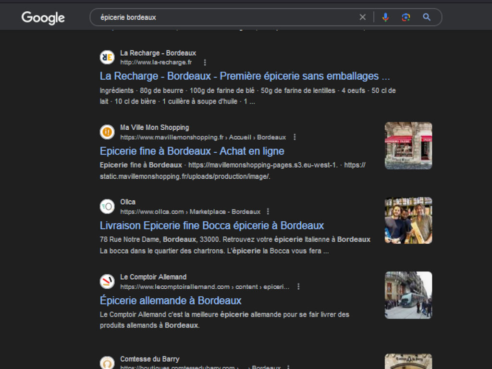Open Épicerie allemande à Bordeaux result
Image resolution: width=492 pixels, height=369 pixels.
(x=171, y=301)
